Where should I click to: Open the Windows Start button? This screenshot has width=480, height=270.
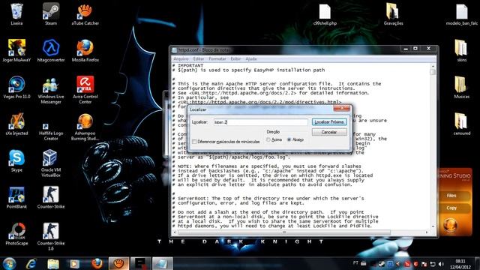coord(10,263)
